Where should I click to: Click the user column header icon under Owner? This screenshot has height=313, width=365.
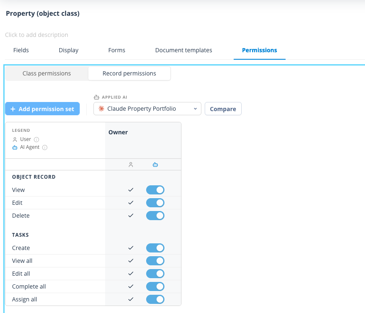pyautogui.click(x=131, y=165)
